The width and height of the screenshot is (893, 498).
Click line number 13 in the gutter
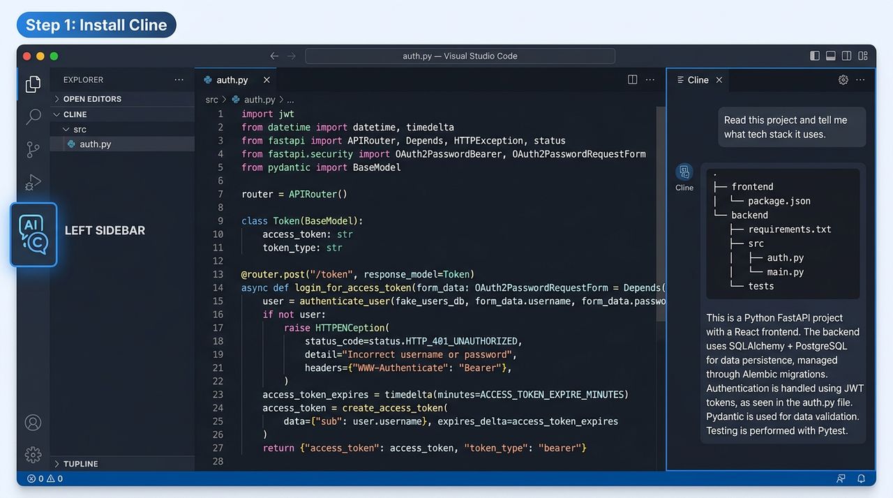point(218,274)
